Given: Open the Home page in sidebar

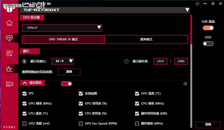Looking at the screenshot, I should point(9,23).
